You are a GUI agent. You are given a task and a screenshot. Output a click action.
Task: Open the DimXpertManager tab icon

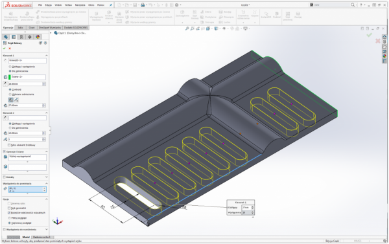pos(30,37)
